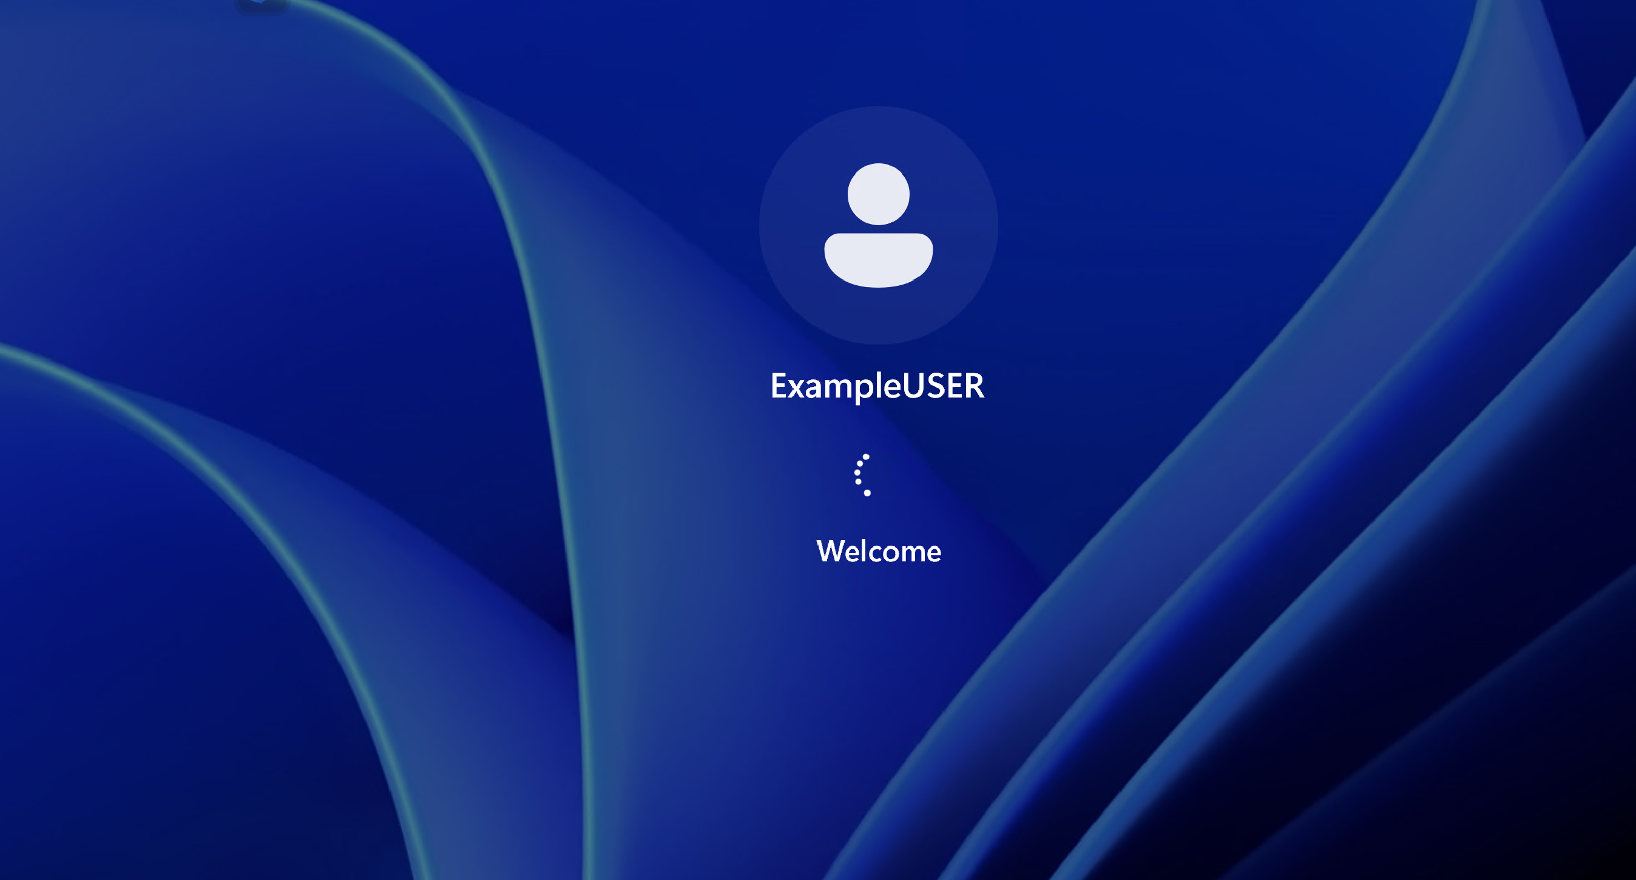Click the bottom dot of the loading spinner
1636x880 pixels.
[x=867, y=493]
